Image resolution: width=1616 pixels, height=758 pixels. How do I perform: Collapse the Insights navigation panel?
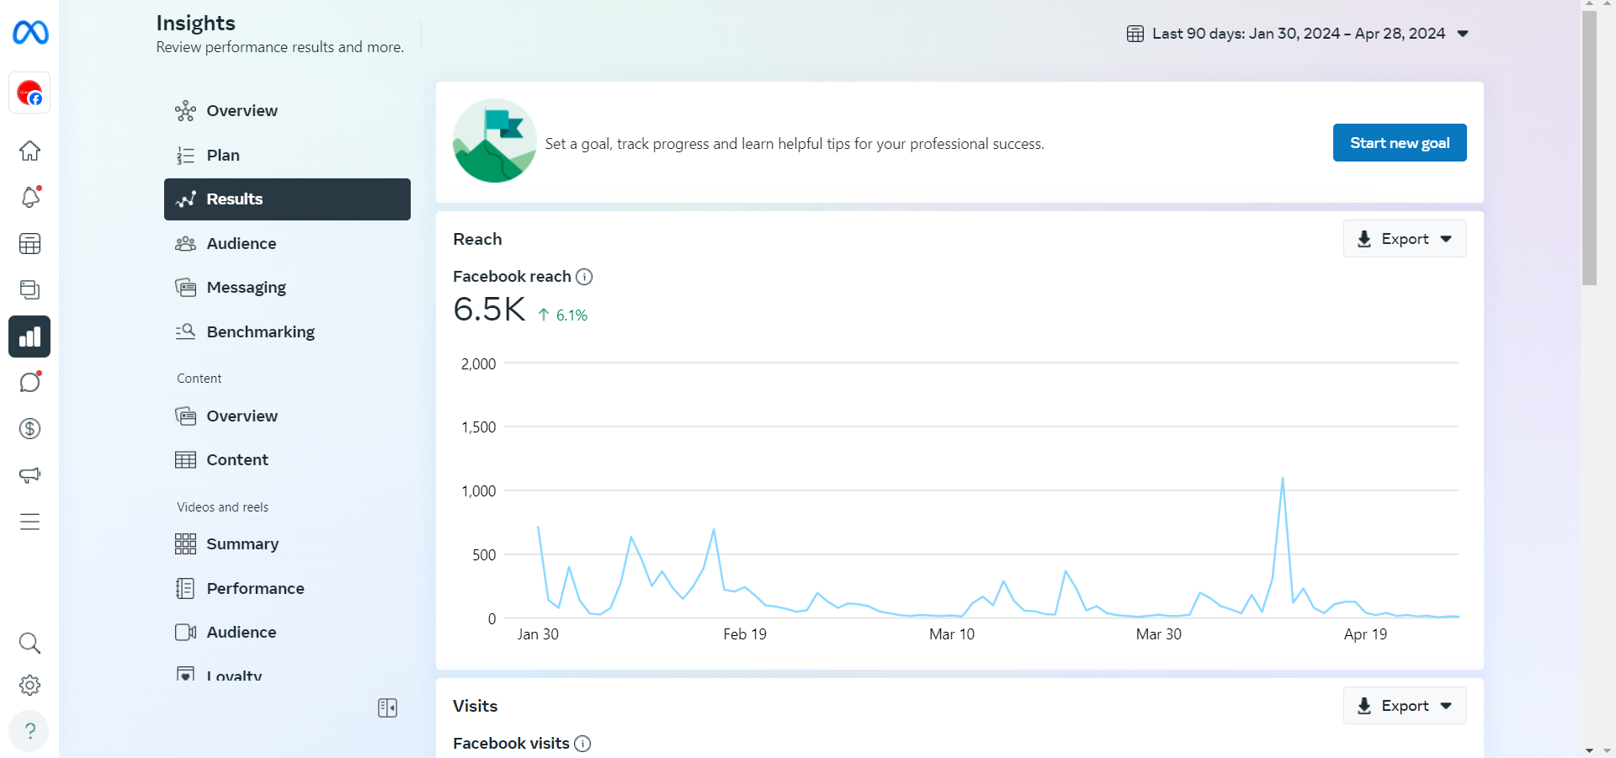pyautogui.click(x=387, y=708)
